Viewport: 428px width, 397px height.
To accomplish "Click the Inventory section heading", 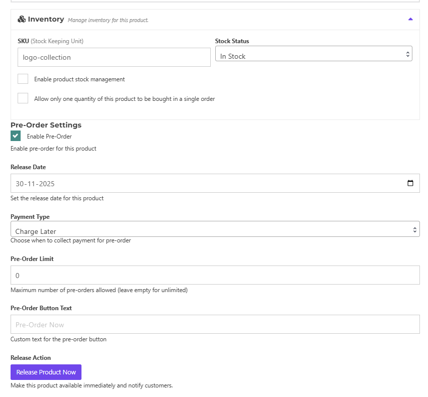I will coord(46,19).
